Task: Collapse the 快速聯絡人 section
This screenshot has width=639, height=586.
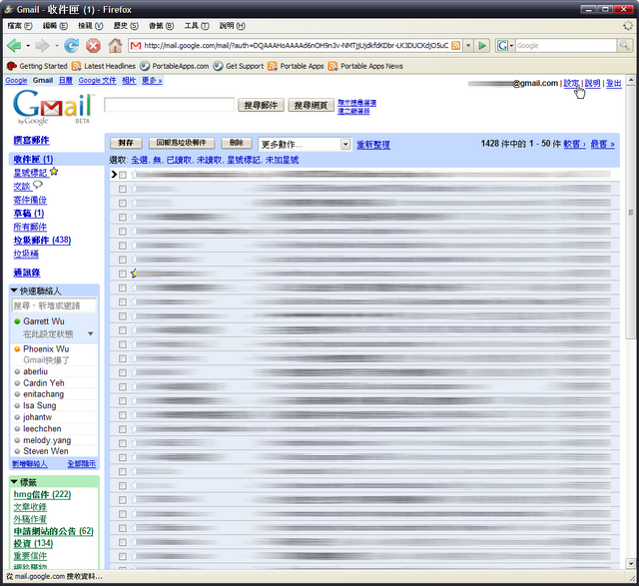Action: (14, 291)
